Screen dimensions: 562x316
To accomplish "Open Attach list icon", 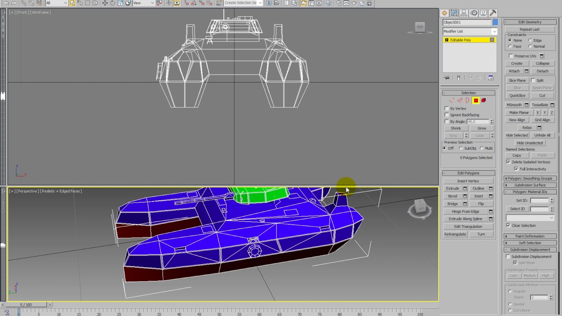I will click(x=526, y=71).
